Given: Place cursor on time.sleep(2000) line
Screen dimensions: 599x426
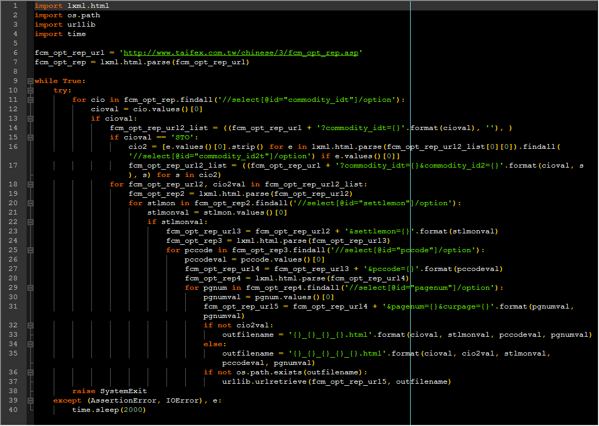Looking at the screenshot, I should [x=109, y=410].
